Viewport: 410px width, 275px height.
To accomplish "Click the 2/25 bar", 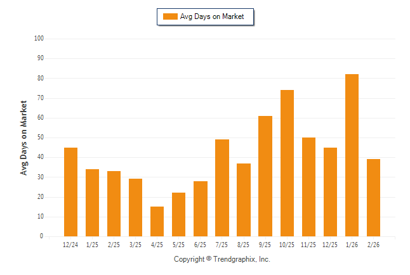I will tap(114, 203).
